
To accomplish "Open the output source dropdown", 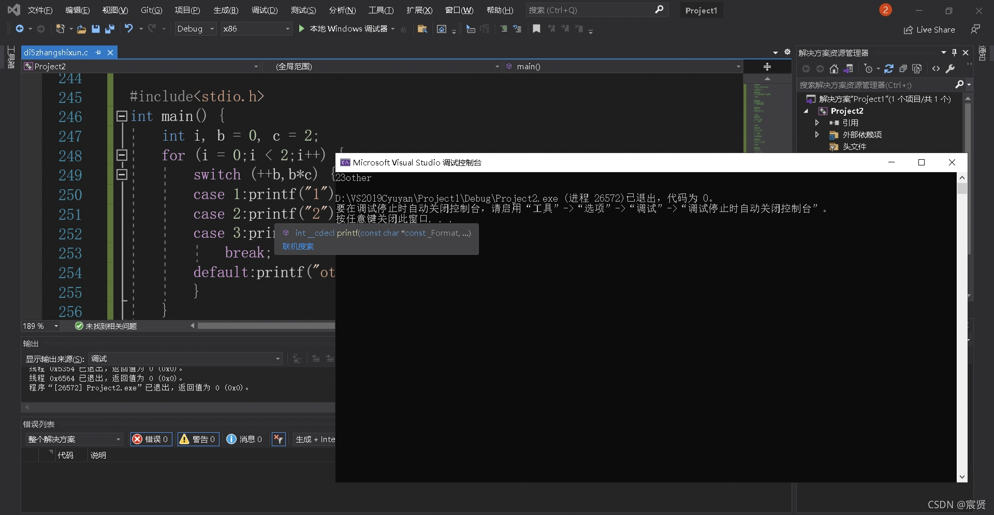I will [x=185, y=358].
